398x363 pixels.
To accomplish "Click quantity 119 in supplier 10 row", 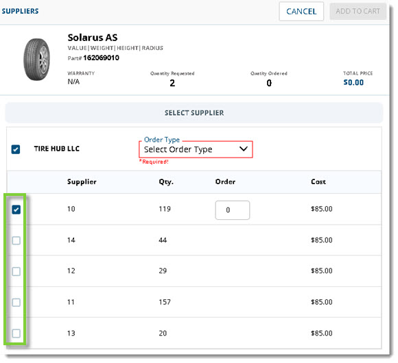I will (165, 209).
